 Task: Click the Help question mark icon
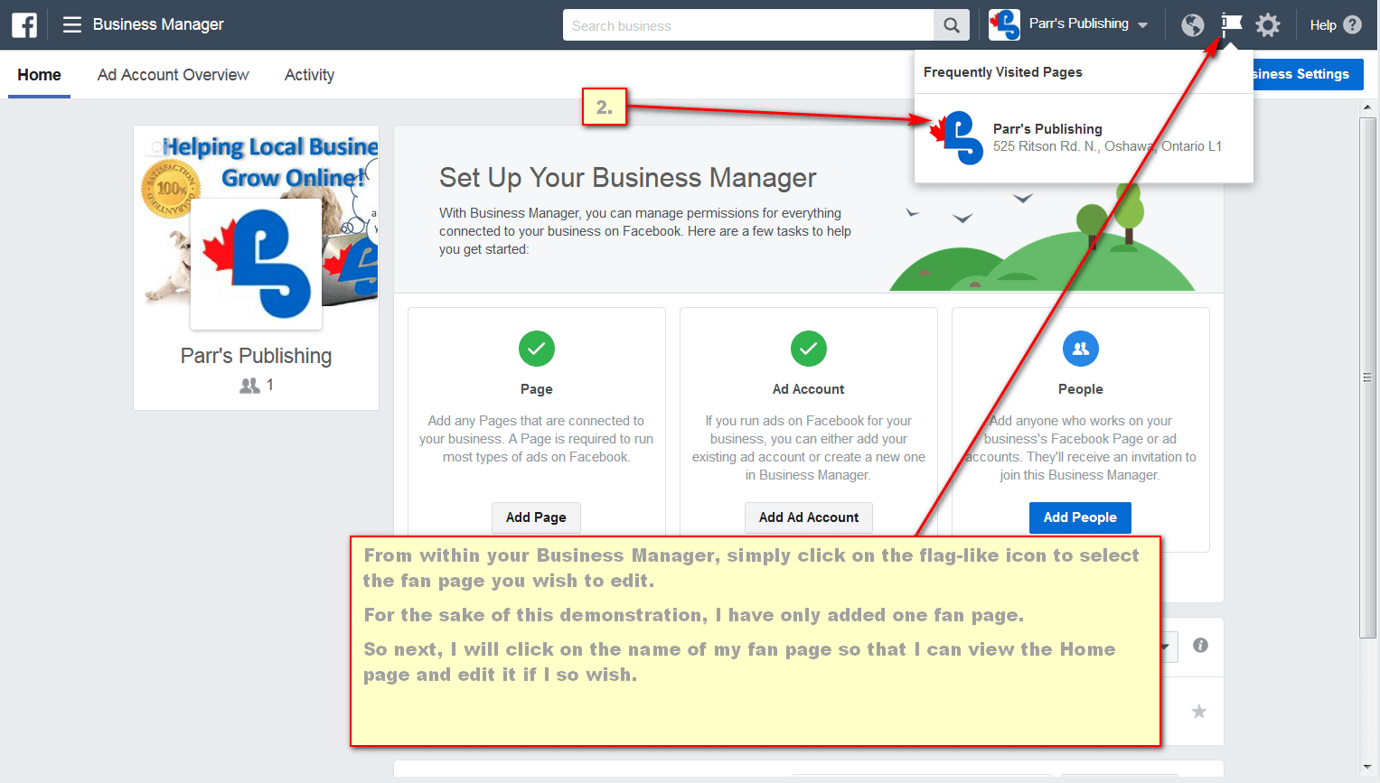pyautogui.click(x=1353, y=25)
